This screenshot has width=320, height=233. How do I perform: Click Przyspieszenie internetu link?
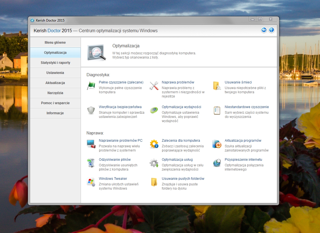point(243,160)
